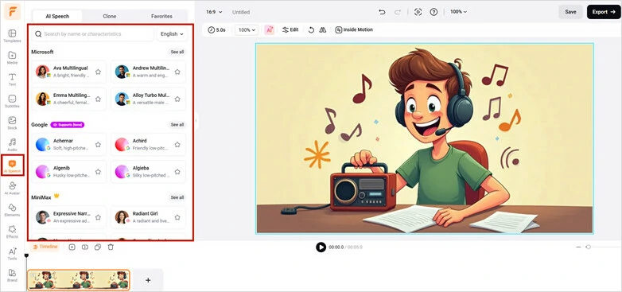
Task: Open the Audio panel
Action: click(x=12, y=145)
